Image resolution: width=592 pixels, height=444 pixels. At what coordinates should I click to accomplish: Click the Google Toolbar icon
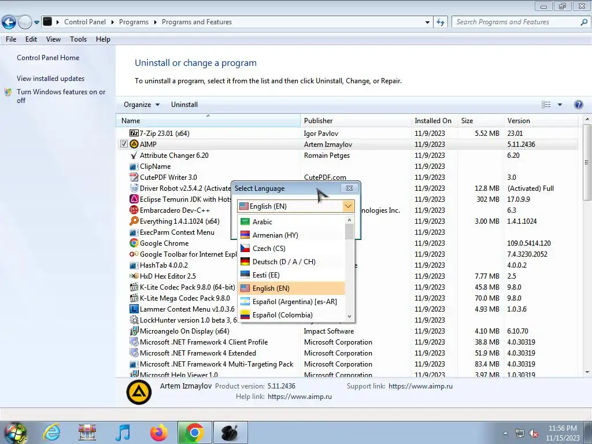tap(134, 254)
